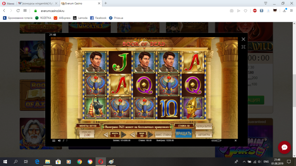Increase lines with the plus arrow
Viewport: 296px width, 166px height.
tap(150, 135)
